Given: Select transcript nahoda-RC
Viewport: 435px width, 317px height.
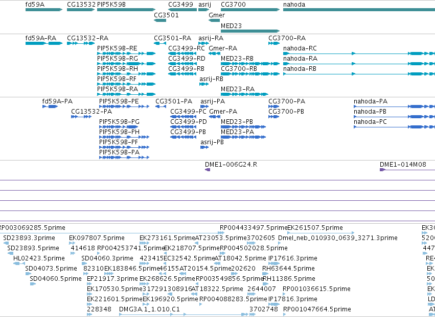Looking at the screenshot, I should tap(359, 54).
